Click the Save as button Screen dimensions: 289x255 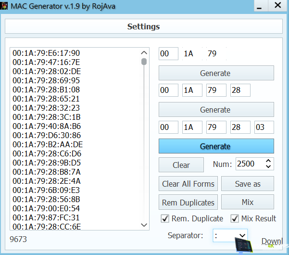pos(247,184)
